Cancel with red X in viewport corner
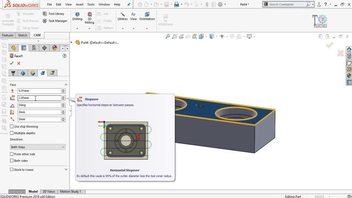352x198 pixels. tap(340, 53)
